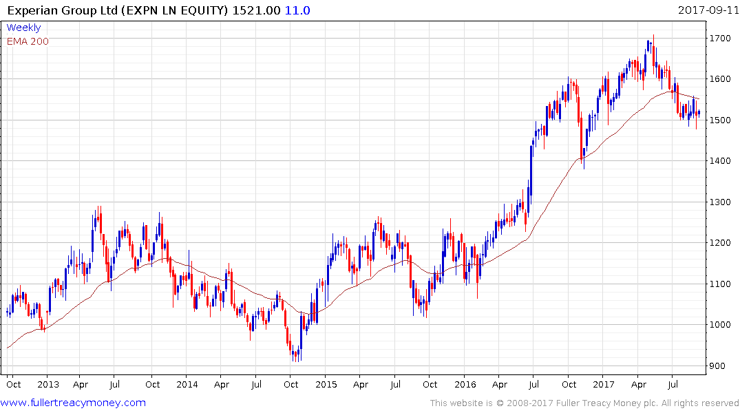Click the 2016 year label on time axis

465,384
